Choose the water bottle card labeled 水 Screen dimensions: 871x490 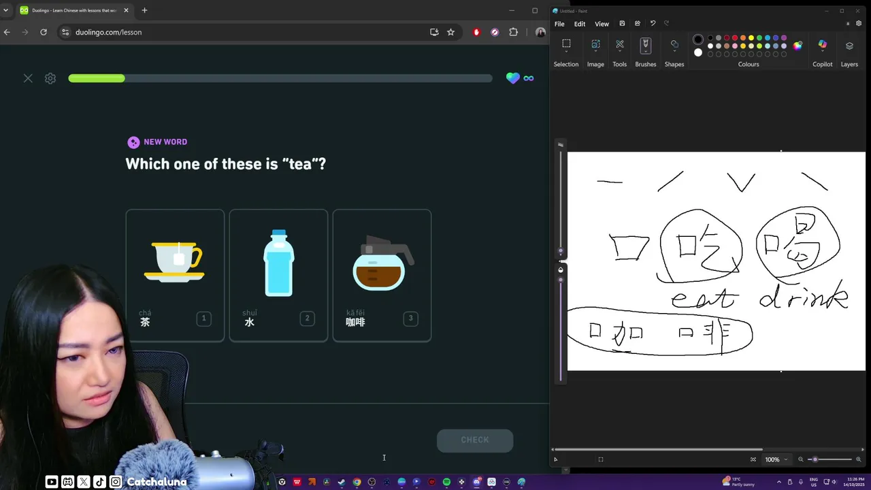(278, 276)
